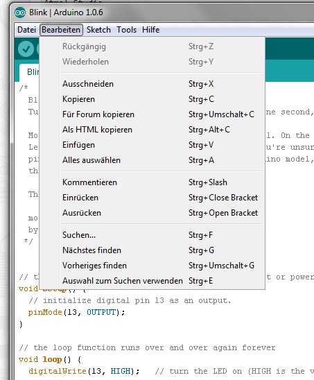314x380 pixels.
Task: Open the Tools menu
Action: tap(126, 30)
